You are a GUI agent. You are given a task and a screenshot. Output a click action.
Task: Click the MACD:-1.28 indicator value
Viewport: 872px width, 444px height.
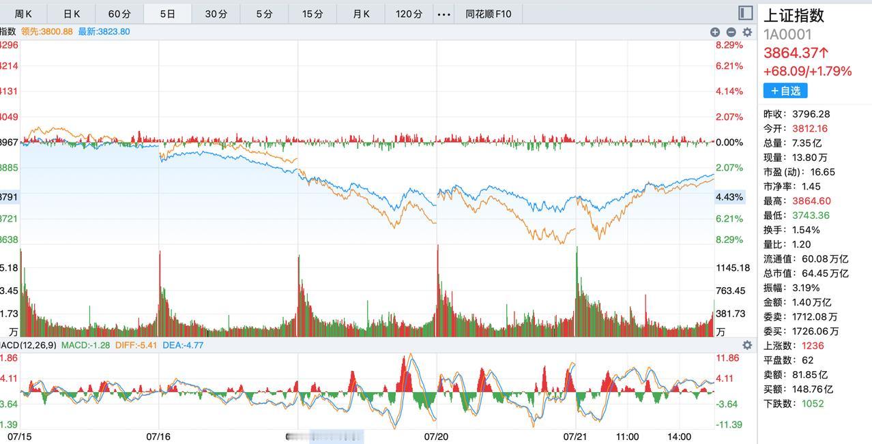click(86, 345)
